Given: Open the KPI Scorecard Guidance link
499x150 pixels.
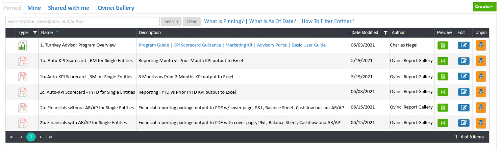Looking at the screenshot, I should (x=197, y=45).
